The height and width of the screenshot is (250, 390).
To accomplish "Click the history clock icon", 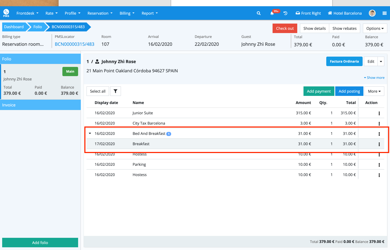I will coord(285,13).
